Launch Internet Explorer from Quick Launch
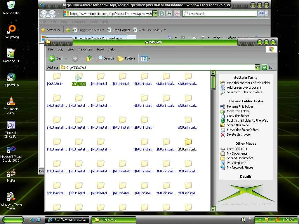The width and height of the screenshot is (299, 224). 32,220
